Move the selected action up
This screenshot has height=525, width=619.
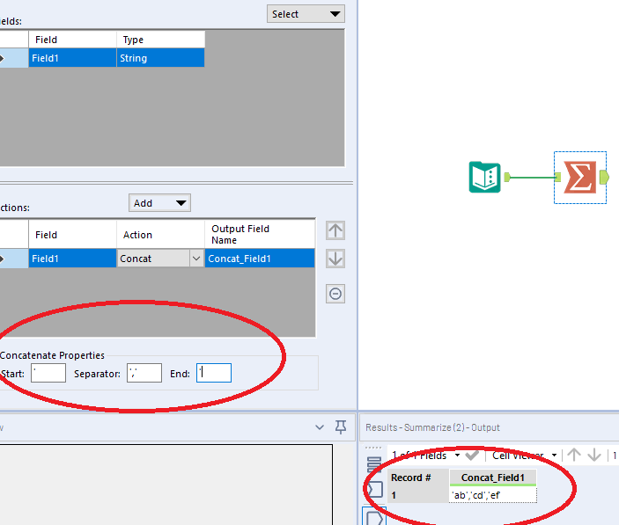(335, 230)
